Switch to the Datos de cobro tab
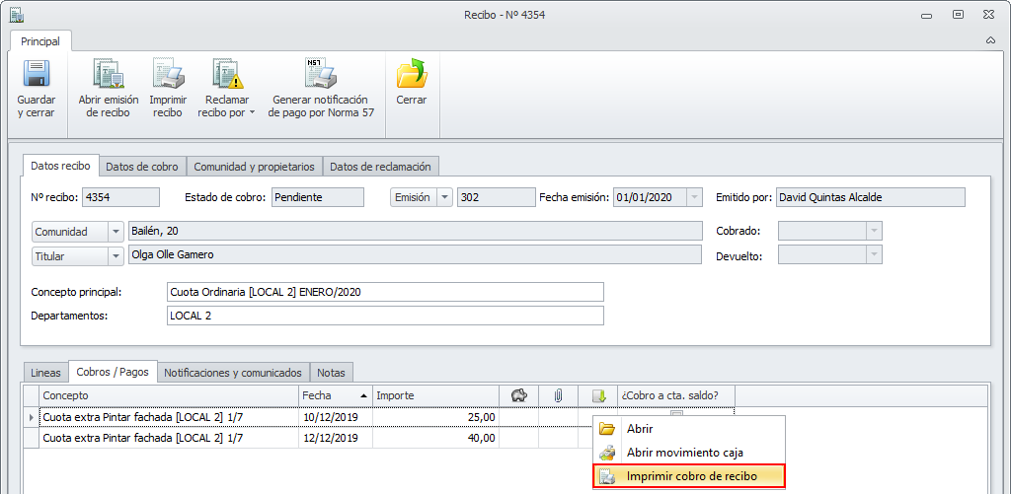 (x=142, y=167)
